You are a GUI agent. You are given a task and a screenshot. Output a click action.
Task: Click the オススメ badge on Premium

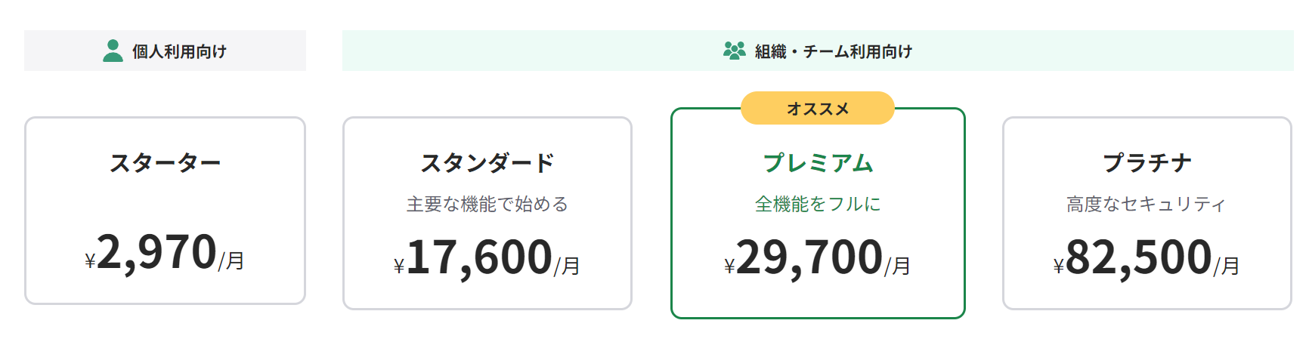[818, 109]
